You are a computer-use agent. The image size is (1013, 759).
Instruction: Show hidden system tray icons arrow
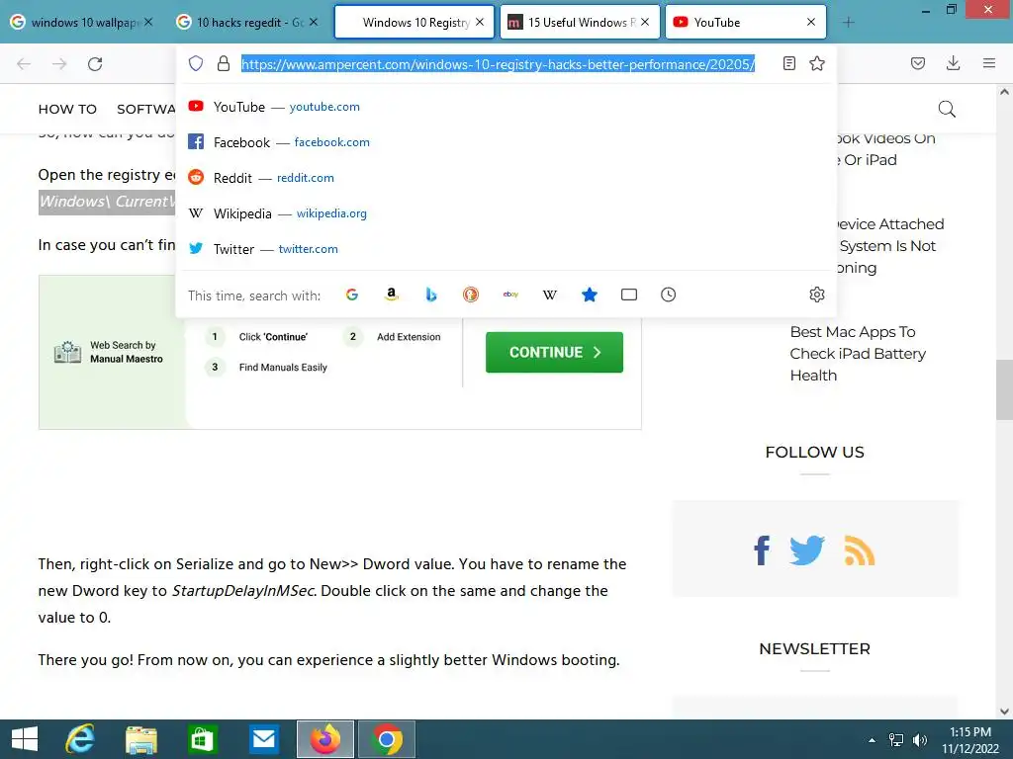pyautogui.click(x=873, y=740)
